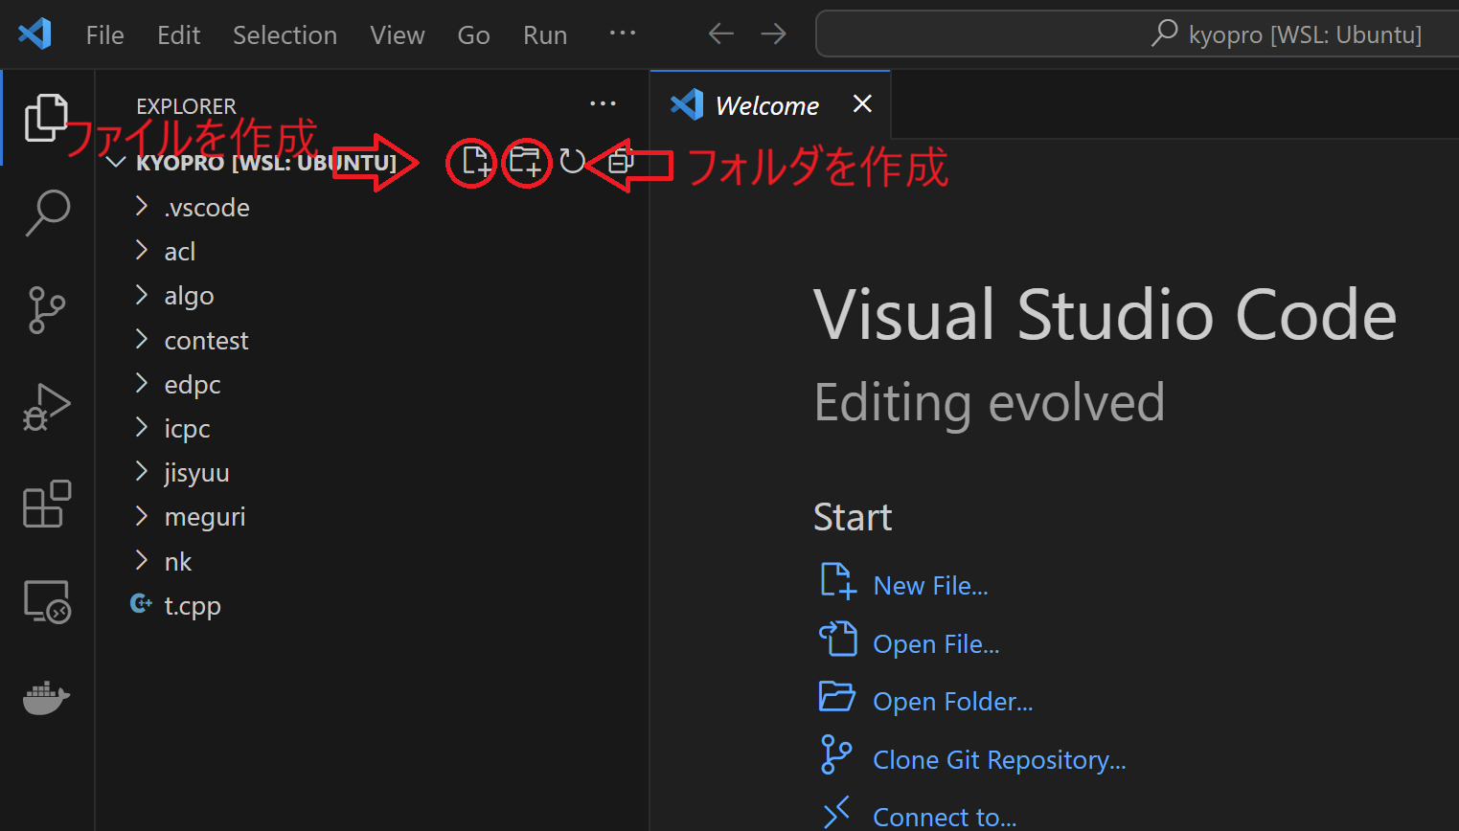This screenshot has height=831, width=1459.
Task: Collapse all folders in Explorer
Action: tap(619, 162)
